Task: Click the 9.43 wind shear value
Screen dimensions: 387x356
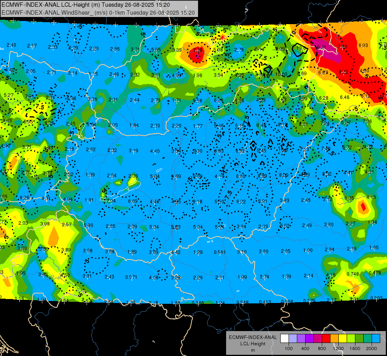Action: 7,120
